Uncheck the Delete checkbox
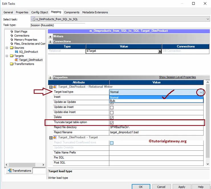 coord(112,118)
